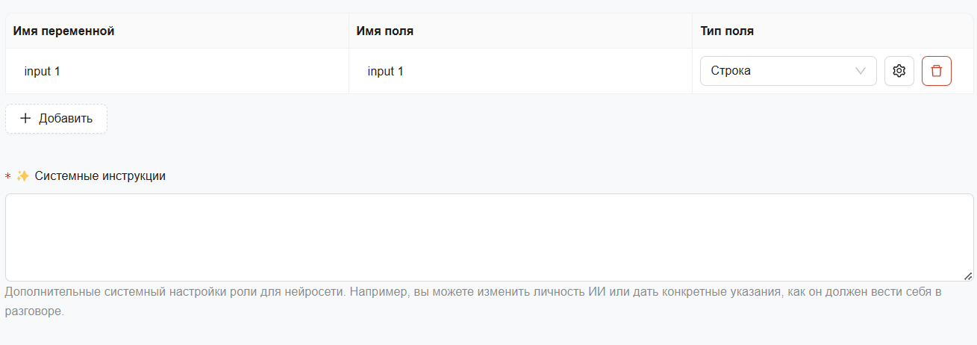
Task: Click empty space right of Добавить button
Action: (x=522, y=119)
